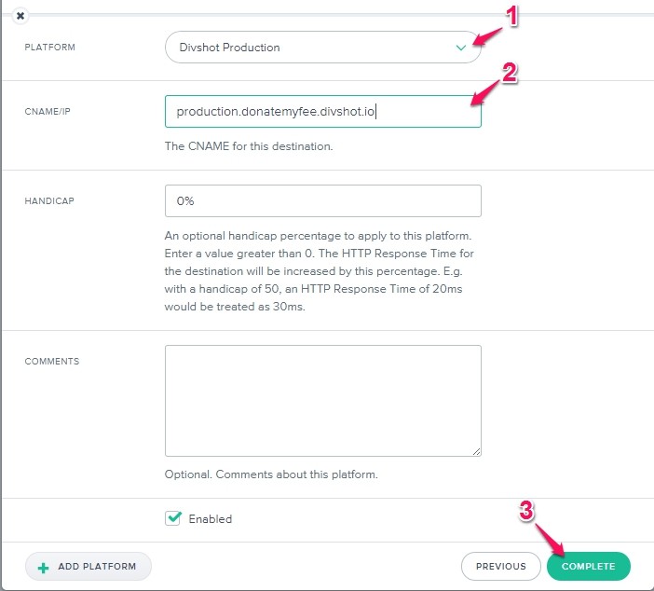Viewport: 654px width, 591px height.
Task: Click inside the Comments text area
Action: (322, 401)
